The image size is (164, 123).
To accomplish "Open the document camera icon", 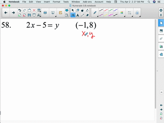I will (x=67, y=15).
